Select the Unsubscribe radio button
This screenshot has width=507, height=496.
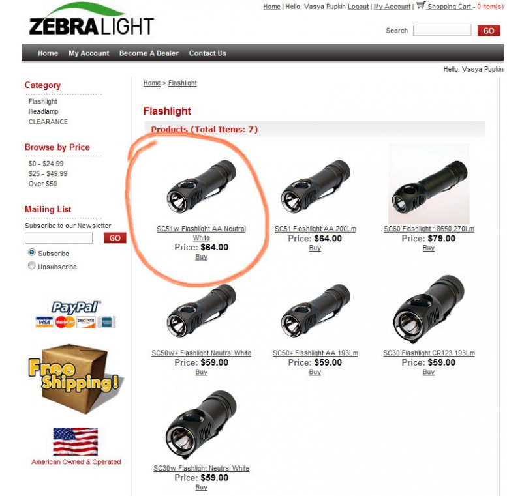coord(32,266)
